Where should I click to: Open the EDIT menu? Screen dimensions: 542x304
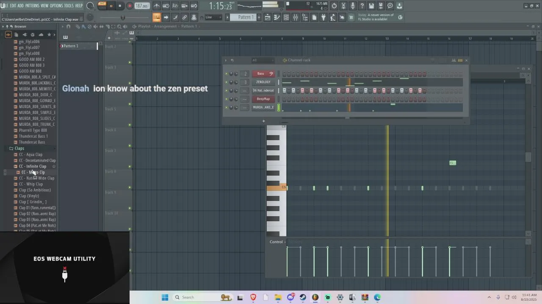[13, 5]
